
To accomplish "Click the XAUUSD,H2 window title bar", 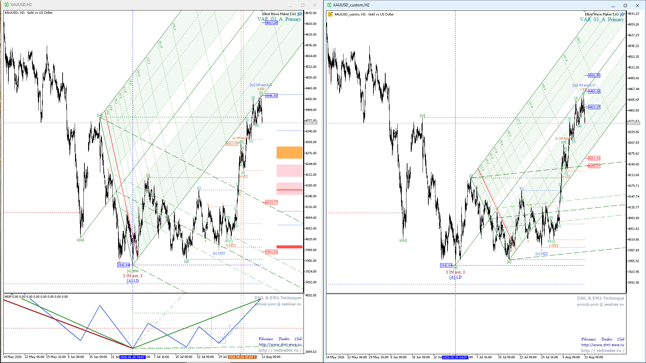I will pyautogui.click(x=161, y=5).
